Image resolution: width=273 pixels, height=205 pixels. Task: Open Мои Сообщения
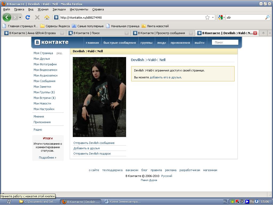pos(45,81)
